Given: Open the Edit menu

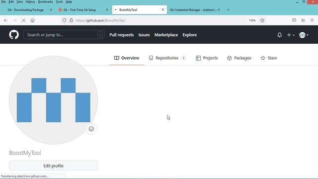Looking at the screenshot, I should pyautogui.click(x=11, y=2).
